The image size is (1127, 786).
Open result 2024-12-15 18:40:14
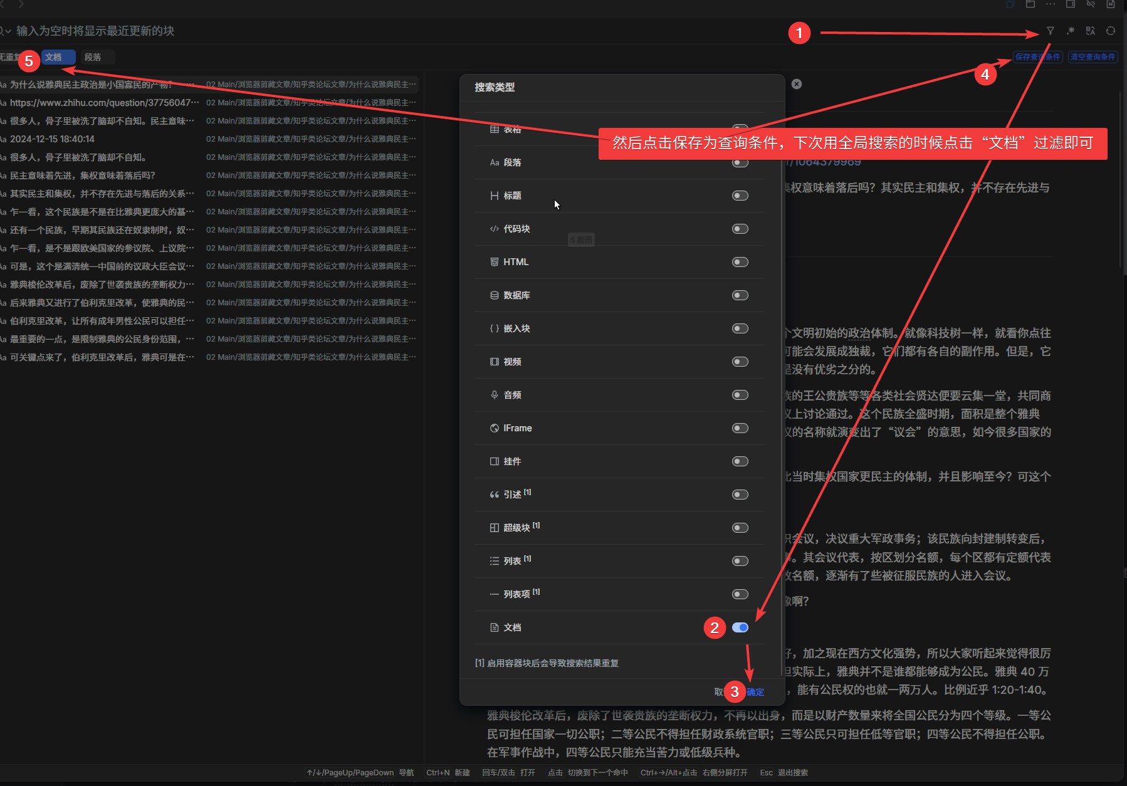(209, 139)
